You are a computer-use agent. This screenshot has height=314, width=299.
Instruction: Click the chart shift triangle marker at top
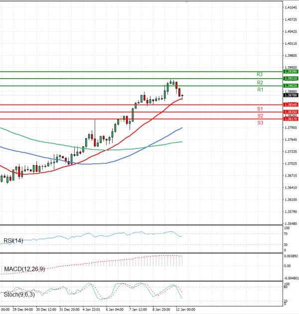pos(187,2)
